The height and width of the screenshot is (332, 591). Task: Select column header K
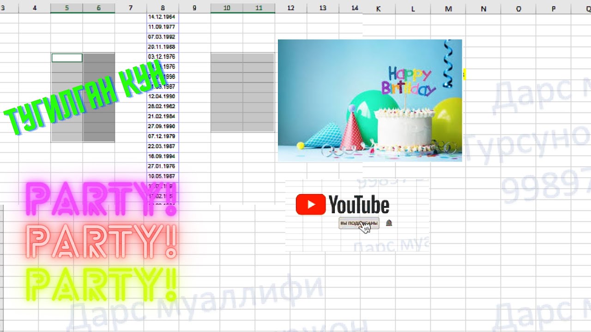point(379,9)
